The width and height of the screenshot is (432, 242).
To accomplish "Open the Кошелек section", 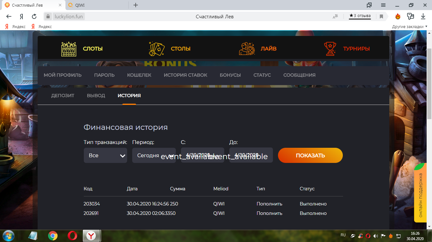I will [139, 75].
